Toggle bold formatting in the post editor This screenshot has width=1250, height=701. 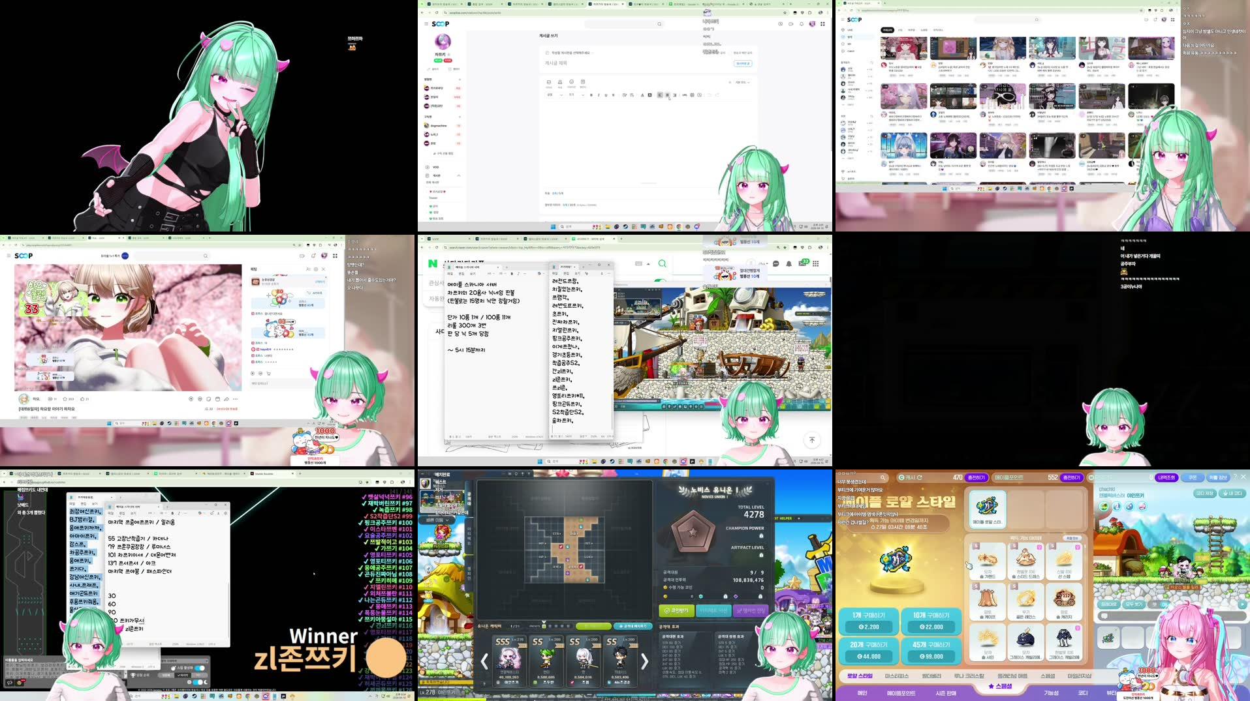(x=591, y=95)
